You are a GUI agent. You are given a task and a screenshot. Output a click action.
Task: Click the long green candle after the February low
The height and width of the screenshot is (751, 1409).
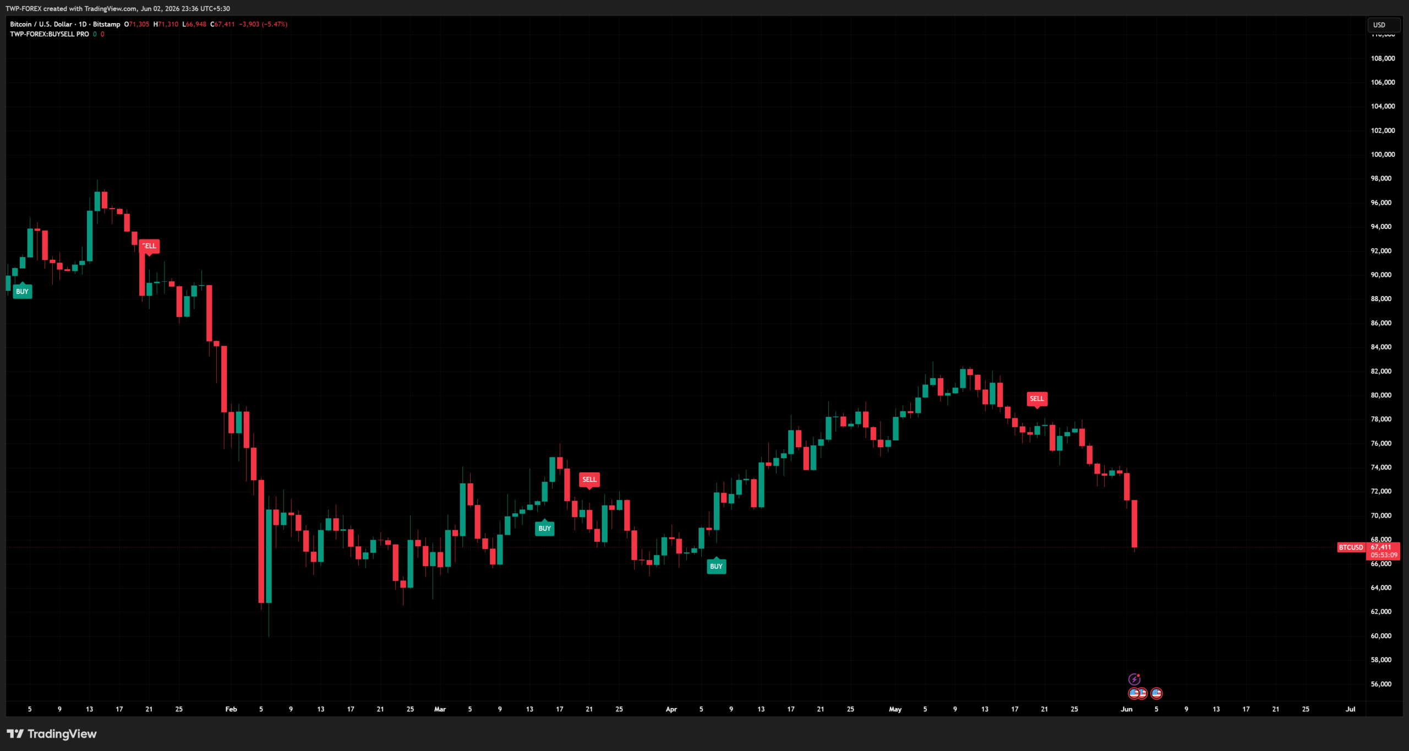[269, 556]
